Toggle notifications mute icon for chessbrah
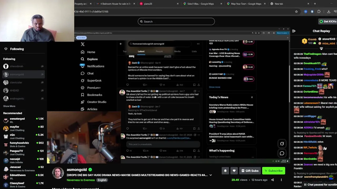The width and height of the screenshot is (337, 189). click(42, 66)
